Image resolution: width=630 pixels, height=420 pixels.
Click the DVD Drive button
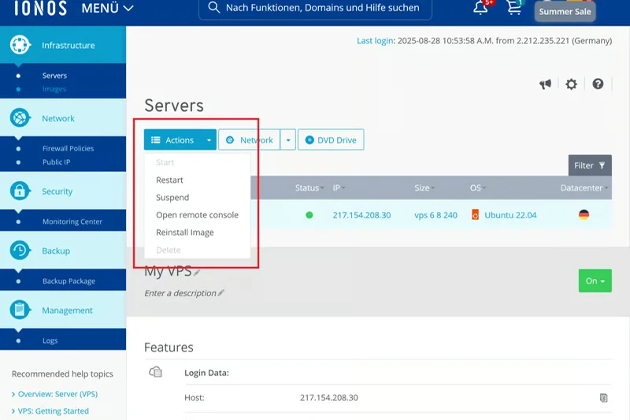331,140
